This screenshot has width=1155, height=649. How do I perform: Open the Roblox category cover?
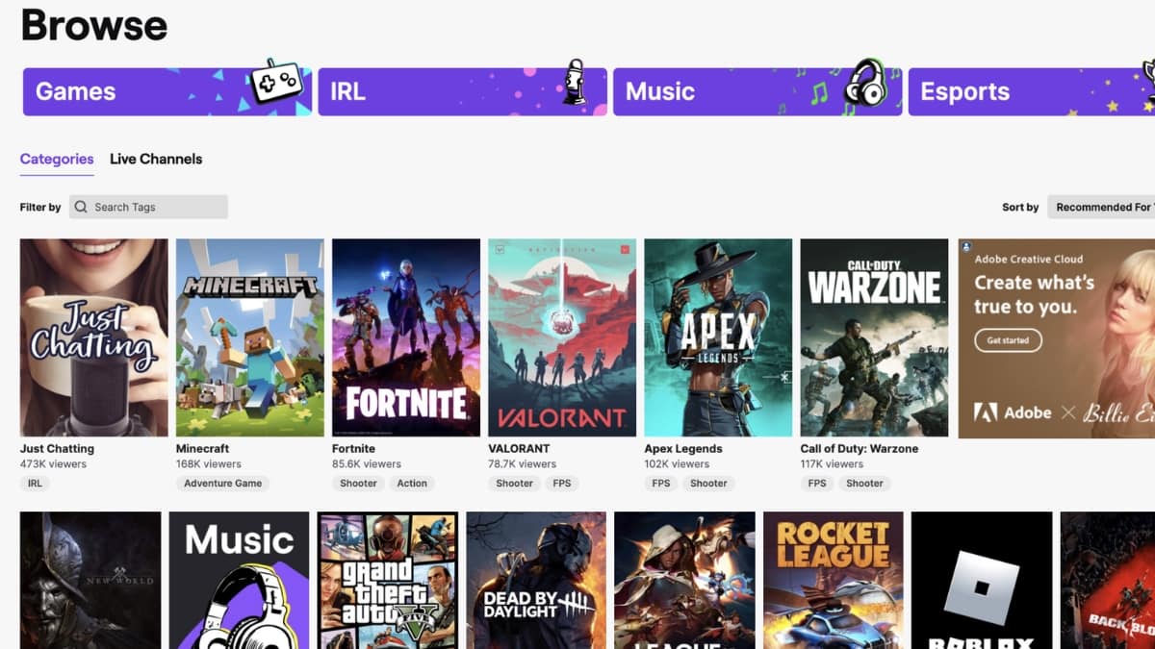click(982, 580)
